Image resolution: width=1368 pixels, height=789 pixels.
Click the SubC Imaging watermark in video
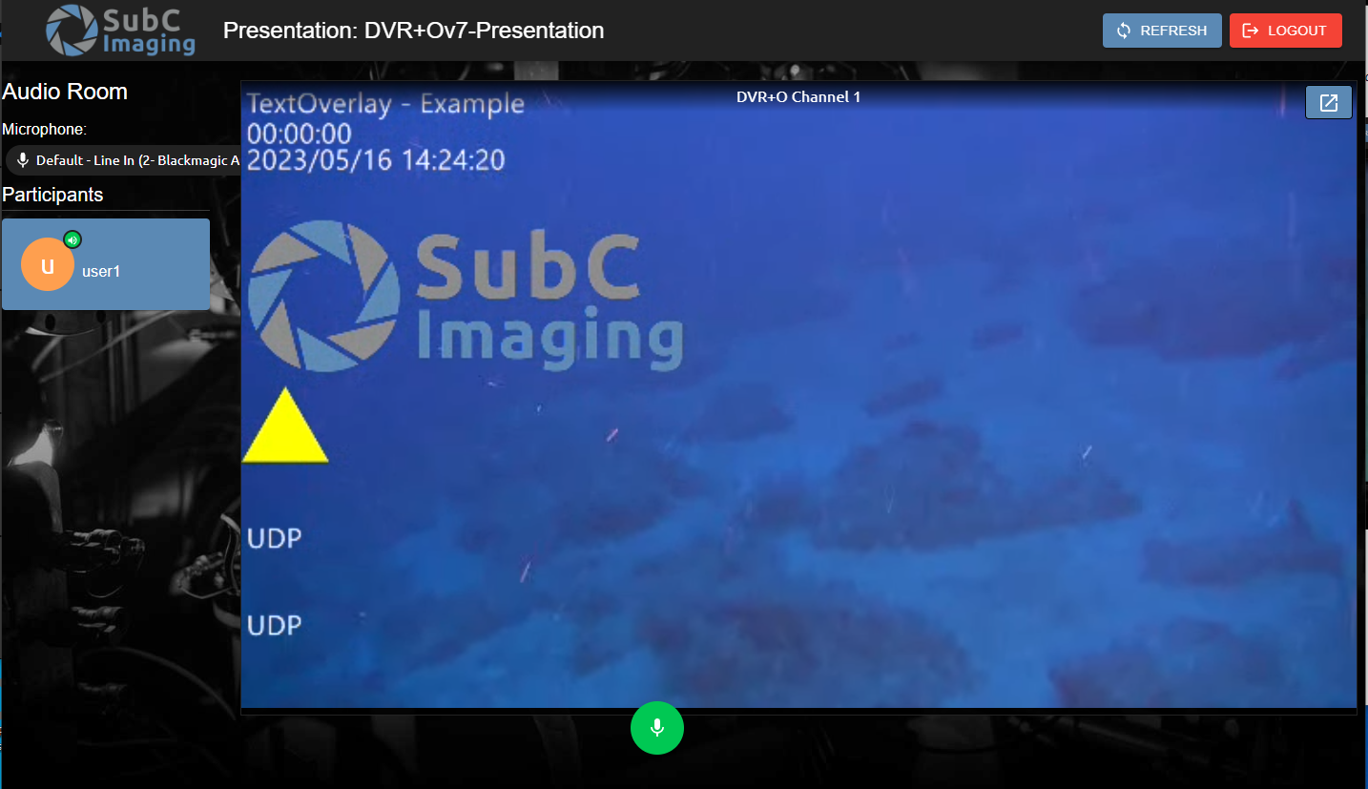click(465, 298)
